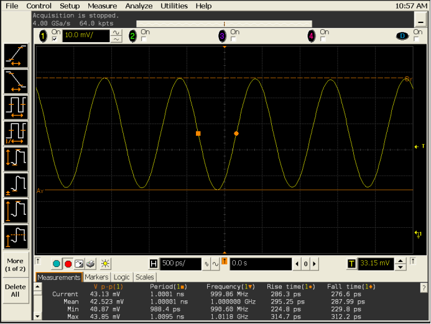Switch to the Scales tab
The image size is (431, 324).
click(x=144, y=277)
